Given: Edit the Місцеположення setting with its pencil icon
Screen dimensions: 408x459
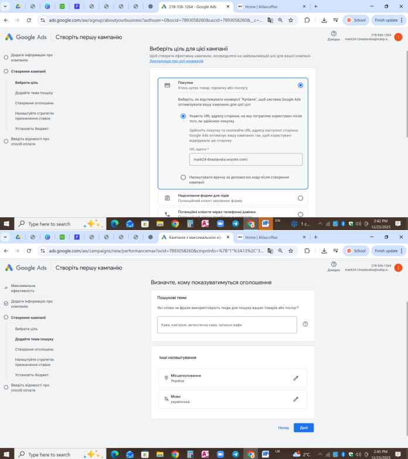Looking at the screenshot, I should (295, 378).
